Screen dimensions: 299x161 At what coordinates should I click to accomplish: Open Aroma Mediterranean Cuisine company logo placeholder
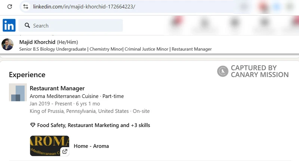point(18,92)
